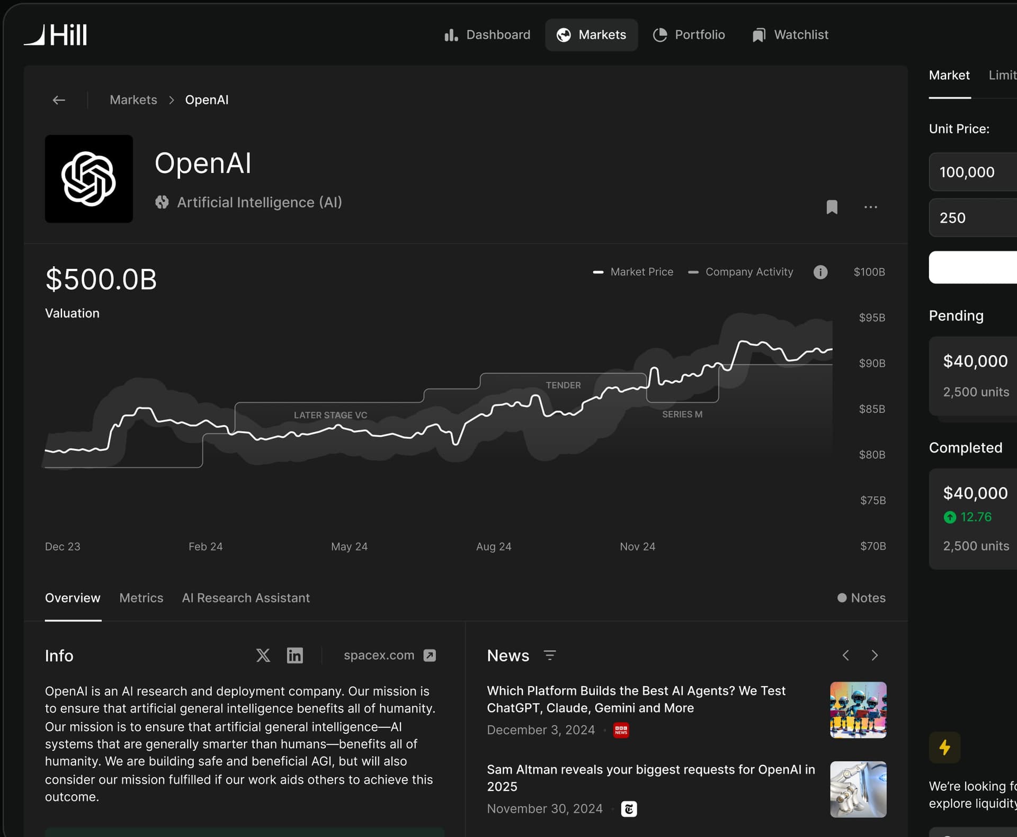
Task: Open OpenAI's X social profile icon
Action: [263, 655]
